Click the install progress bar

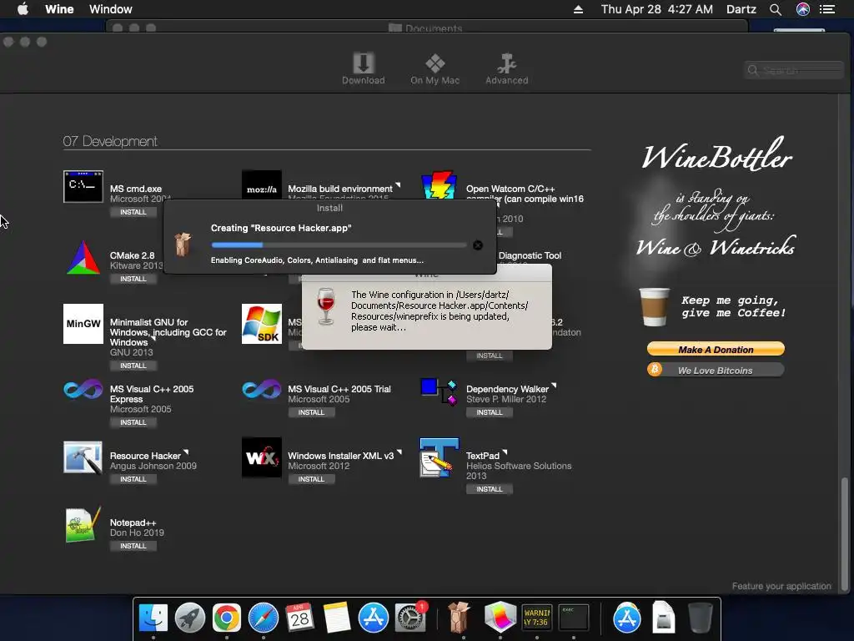pos(339,245)
